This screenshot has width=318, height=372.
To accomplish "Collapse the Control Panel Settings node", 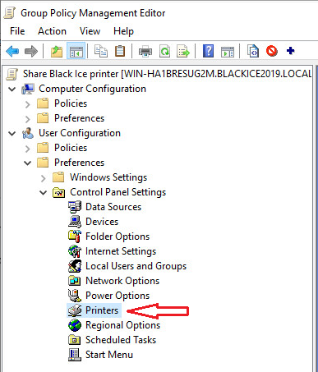I will pos(44,192).
